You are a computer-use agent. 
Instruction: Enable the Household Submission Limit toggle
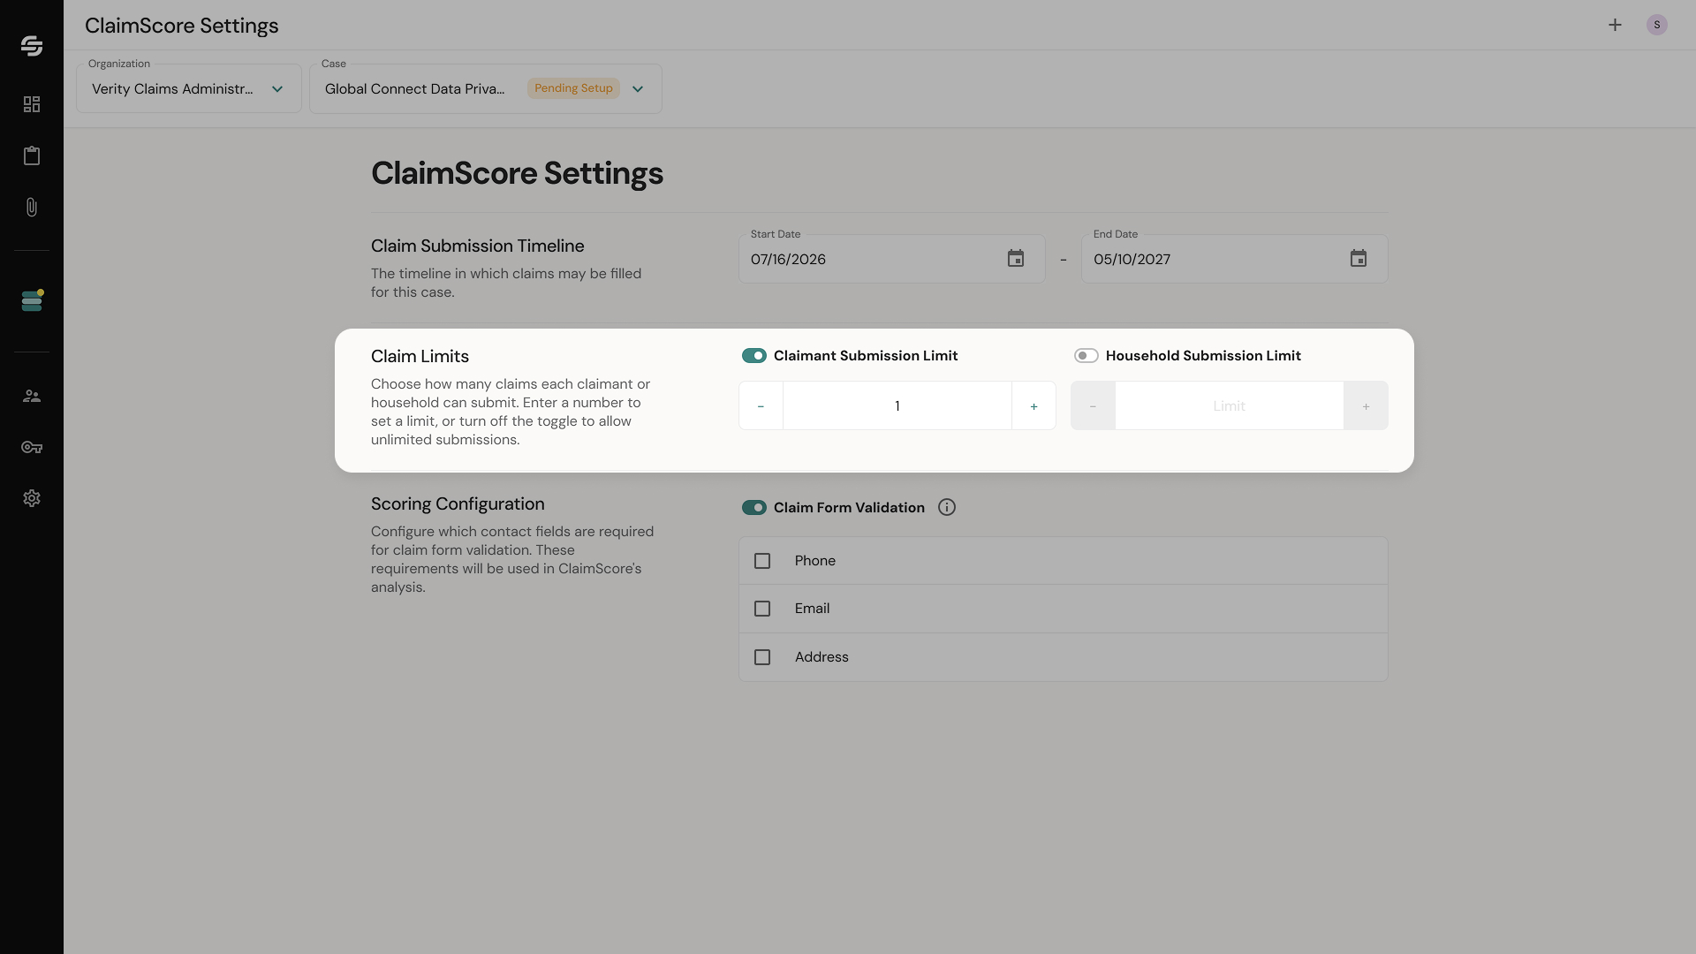point(1086,355)
